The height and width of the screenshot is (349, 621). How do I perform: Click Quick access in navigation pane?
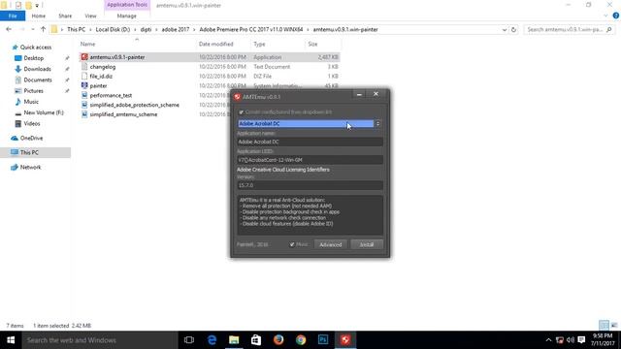(36, 48)
